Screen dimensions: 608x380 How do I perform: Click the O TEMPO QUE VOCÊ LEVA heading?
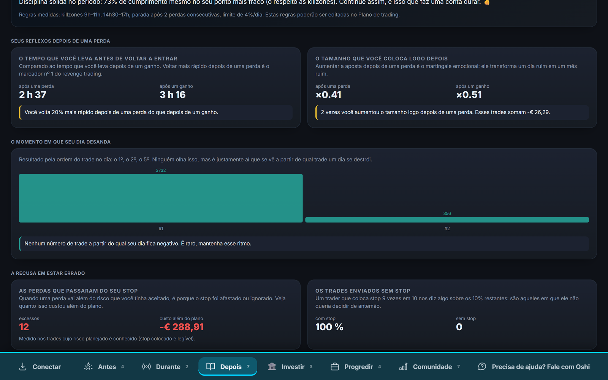coord(98,59)
